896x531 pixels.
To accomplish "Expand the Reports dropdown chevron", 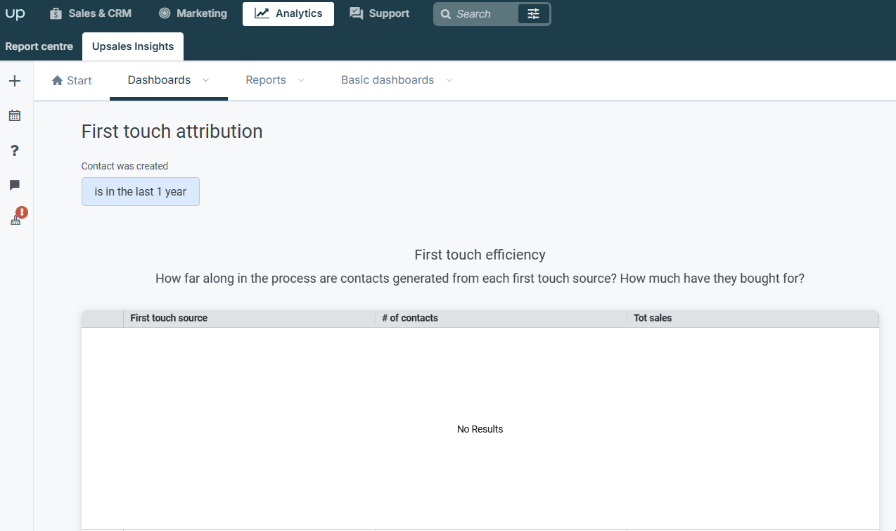I will [x=301, y=80].
